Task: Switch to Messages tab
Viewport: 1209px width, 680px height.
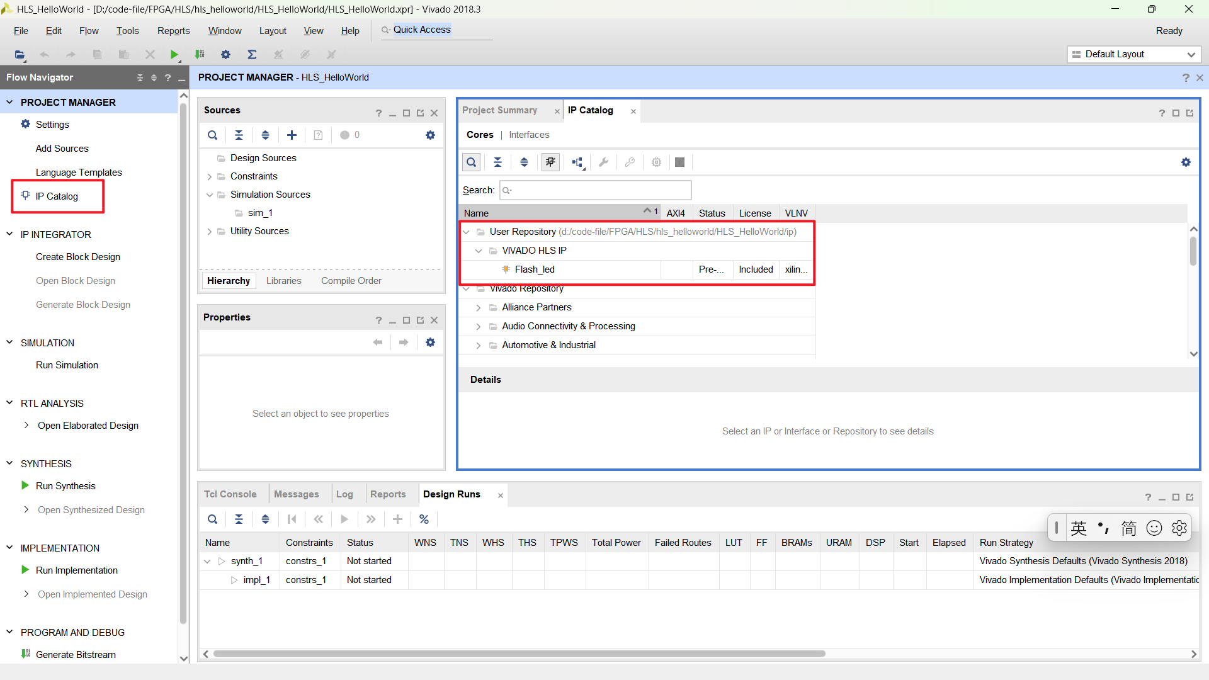Action: point(296,494)
